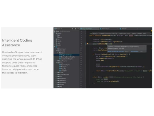
Task: Close the BlogController.php tab
Action: click(98, 29)
